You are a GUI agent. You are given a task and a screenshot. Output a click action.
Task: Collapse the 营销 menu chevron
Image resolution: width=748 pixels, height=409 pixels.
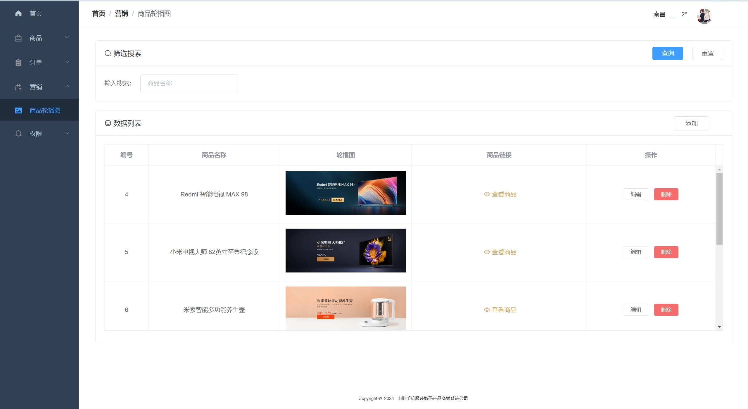click(67, 86)
